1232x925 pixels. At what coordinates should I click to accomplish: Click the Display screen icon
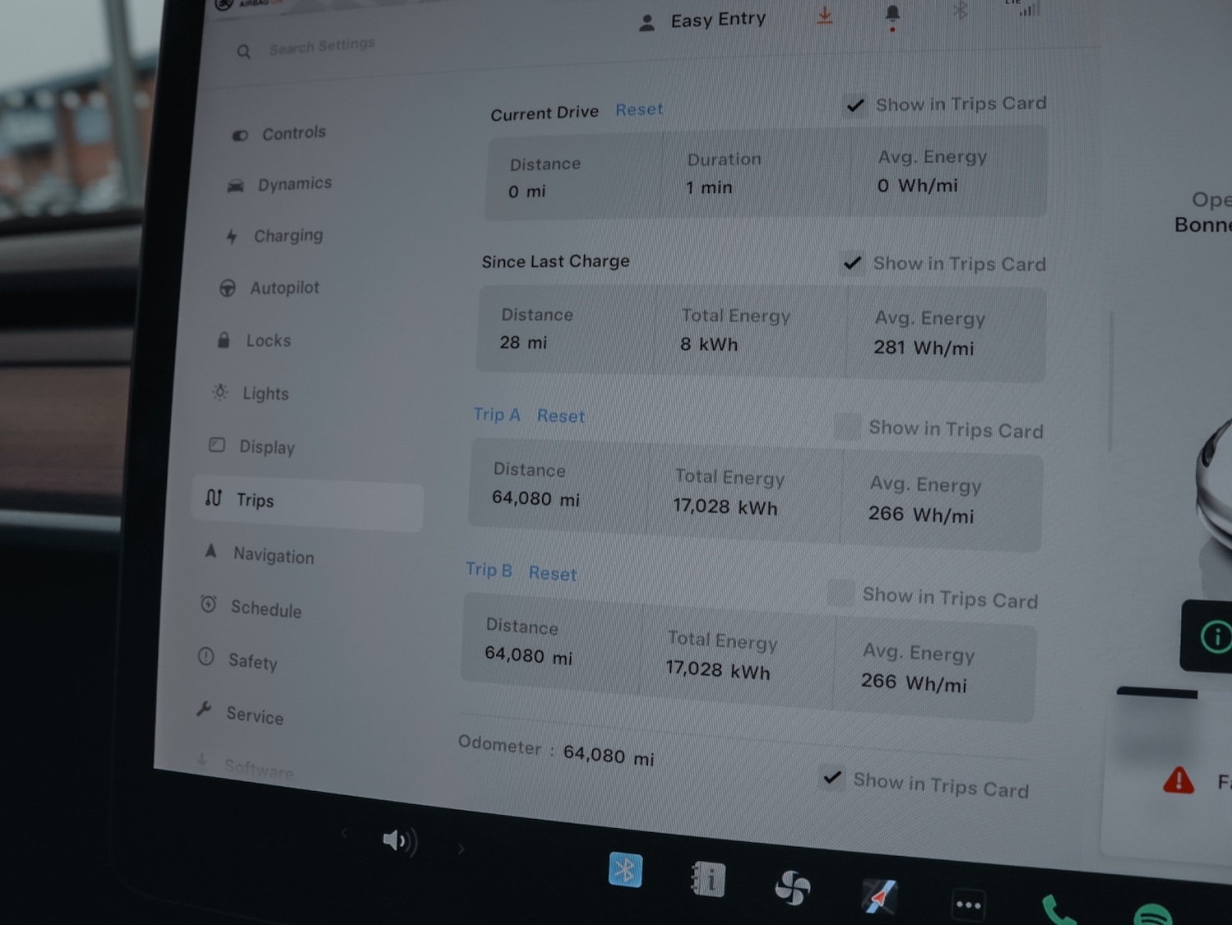[x=217, y=444]
